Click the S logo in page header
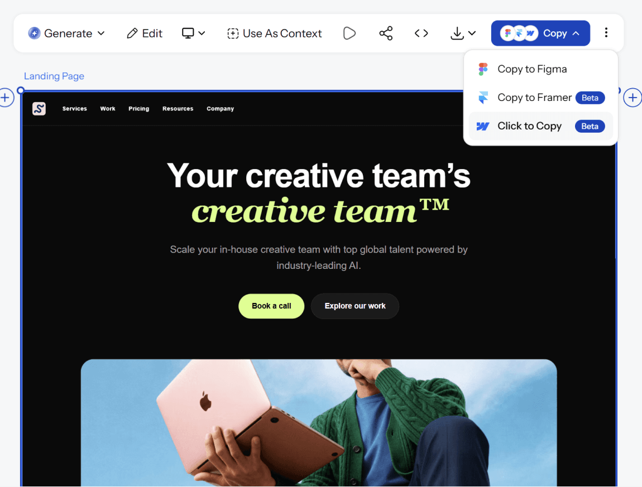The height and width of the screenshot is (487, 642). click(x=39, y=108)
